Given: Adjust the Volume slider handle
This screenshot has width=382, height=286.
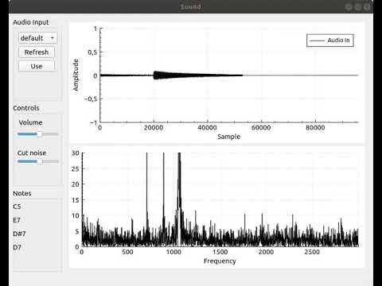Looking at the screenshot, I should click(40, 134).
